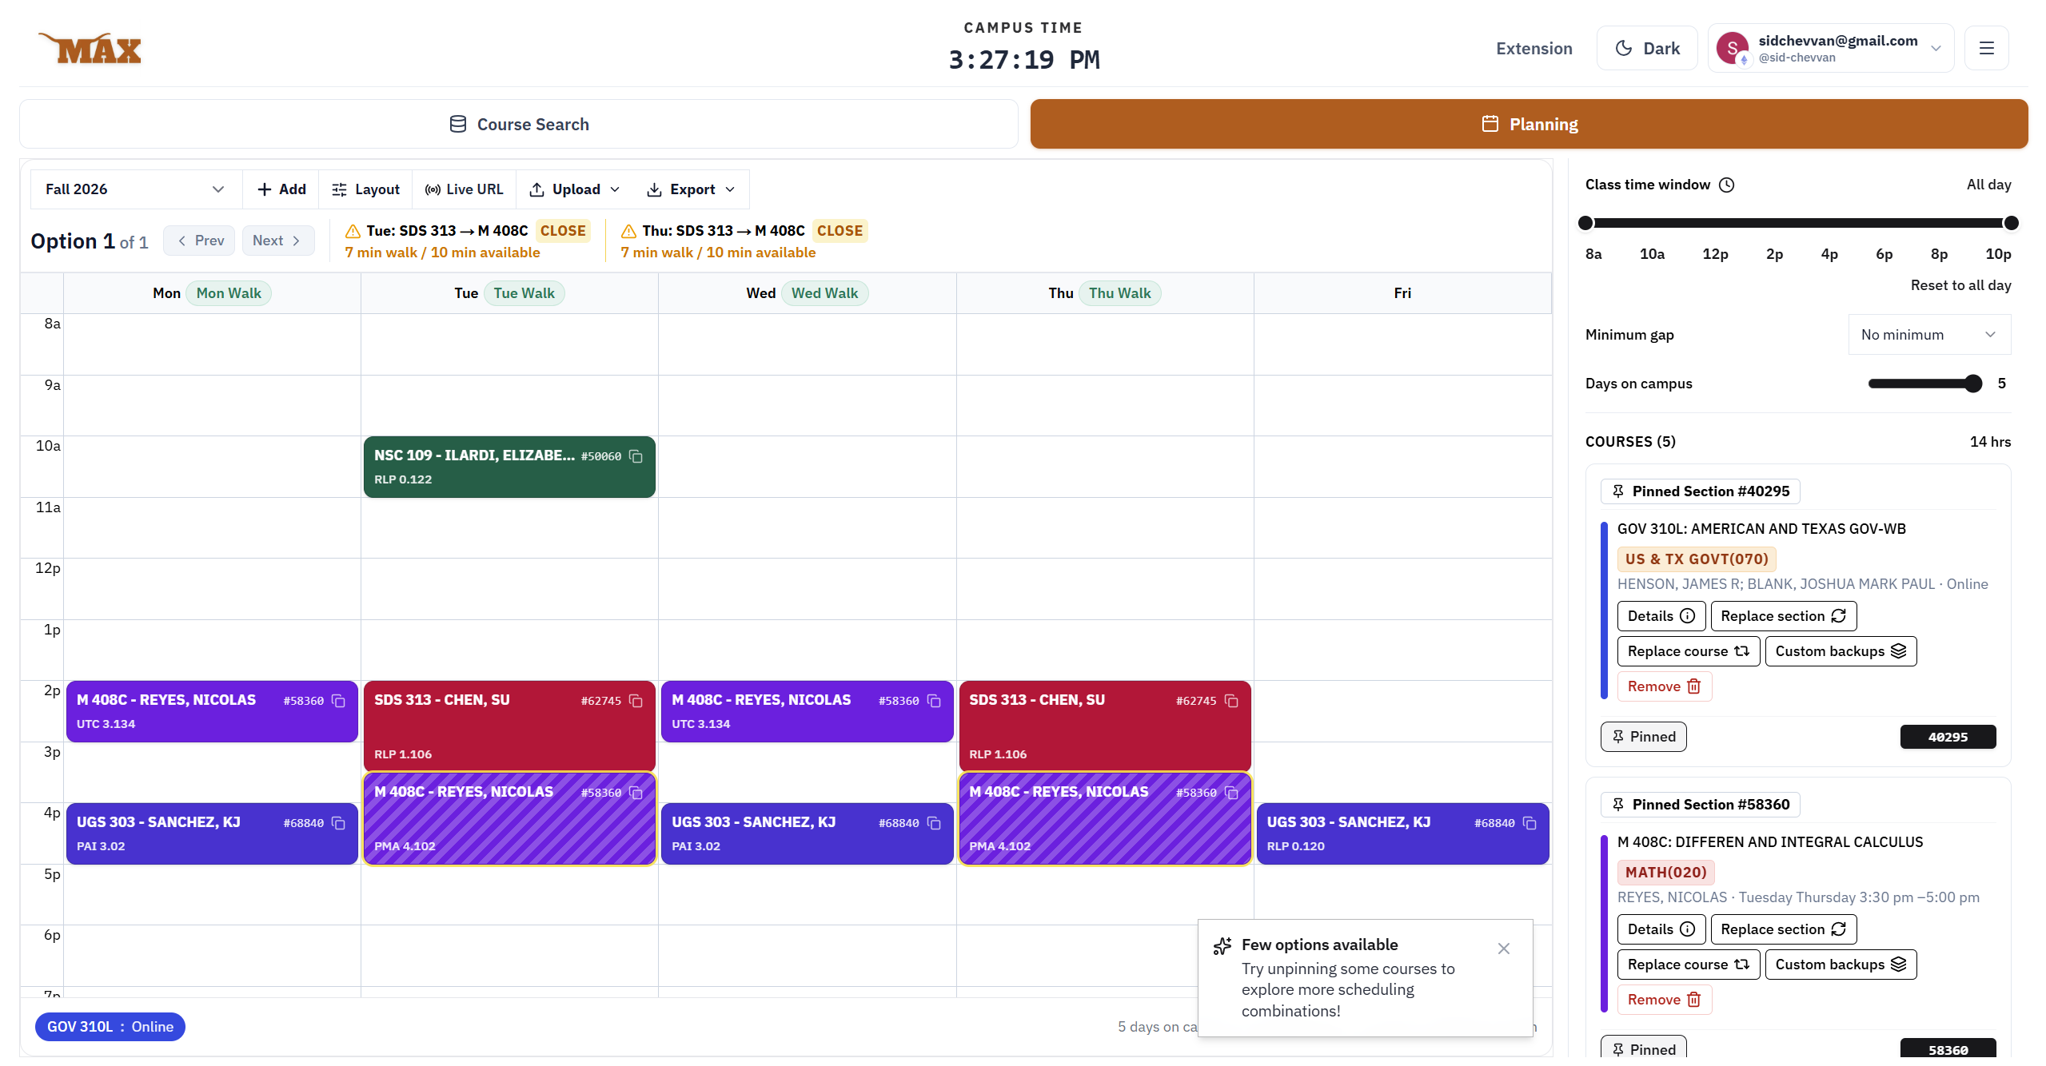Image resolution: width=2046 pixels, height=1066 pixels.
Task: Expand the Upload menu
Action: 575,189
